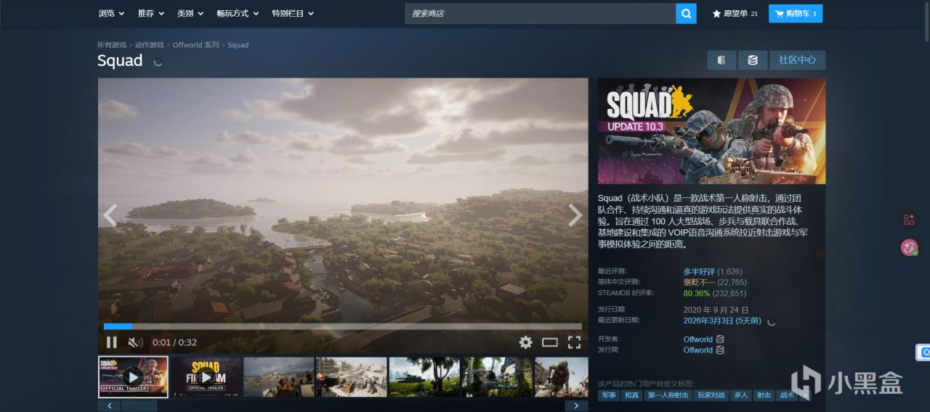Image resolution: width=930 pixels, height=412 pixels.
Task: Open the shopping cart button
Action: [x=796, y=13]
